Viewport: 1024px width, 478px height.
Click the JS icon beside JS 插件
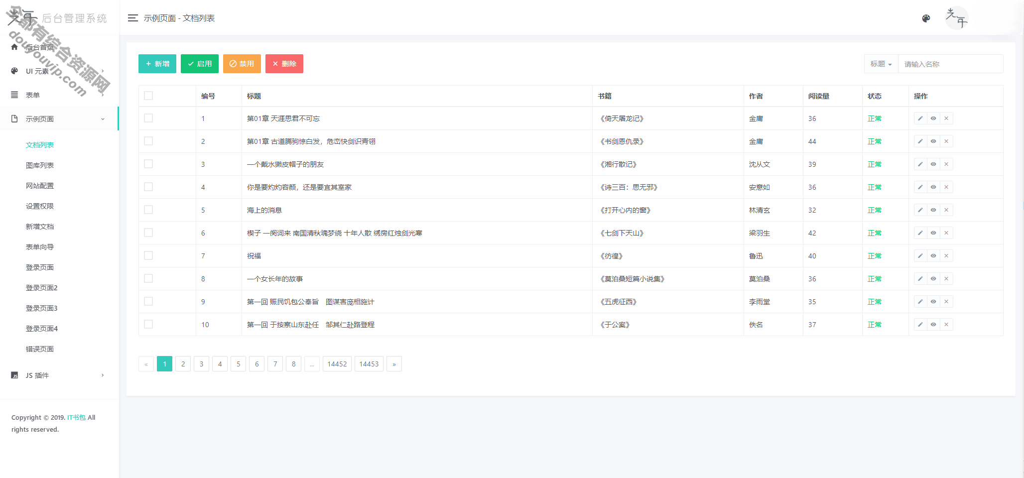click(14, 375)
